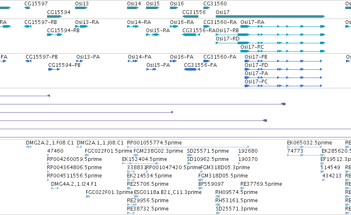Select transcript Osi13-RA
The image size is (351, 215).
[87, 22]
